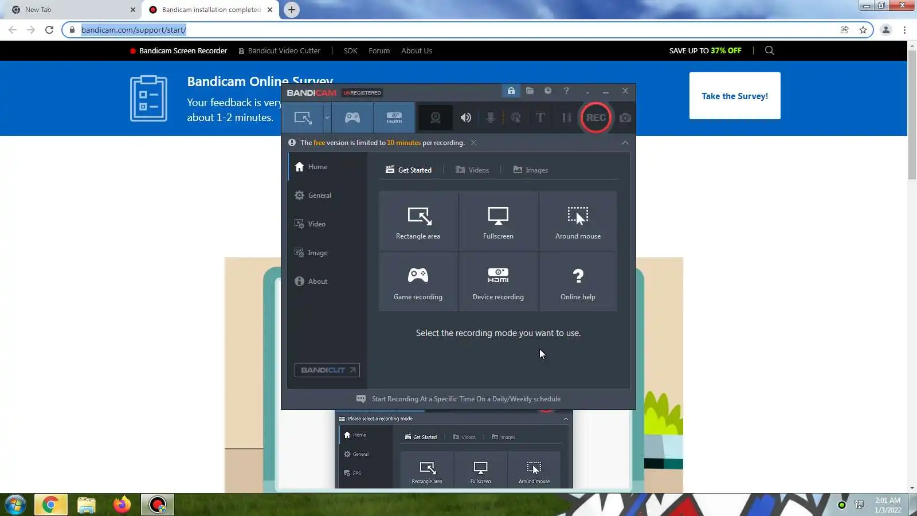Collapse the Bandicam panel with the chevron

coord(625,143)
